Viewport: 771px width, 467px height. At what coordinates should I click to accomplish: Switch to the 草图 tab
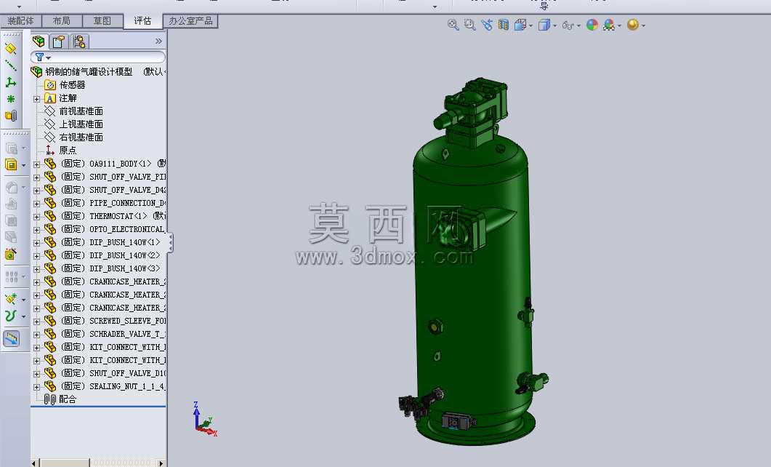(102, 20)
